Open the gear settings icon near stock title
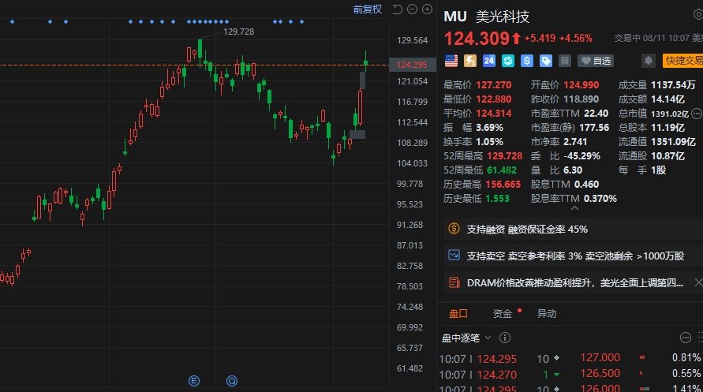 tap(698, 14)
